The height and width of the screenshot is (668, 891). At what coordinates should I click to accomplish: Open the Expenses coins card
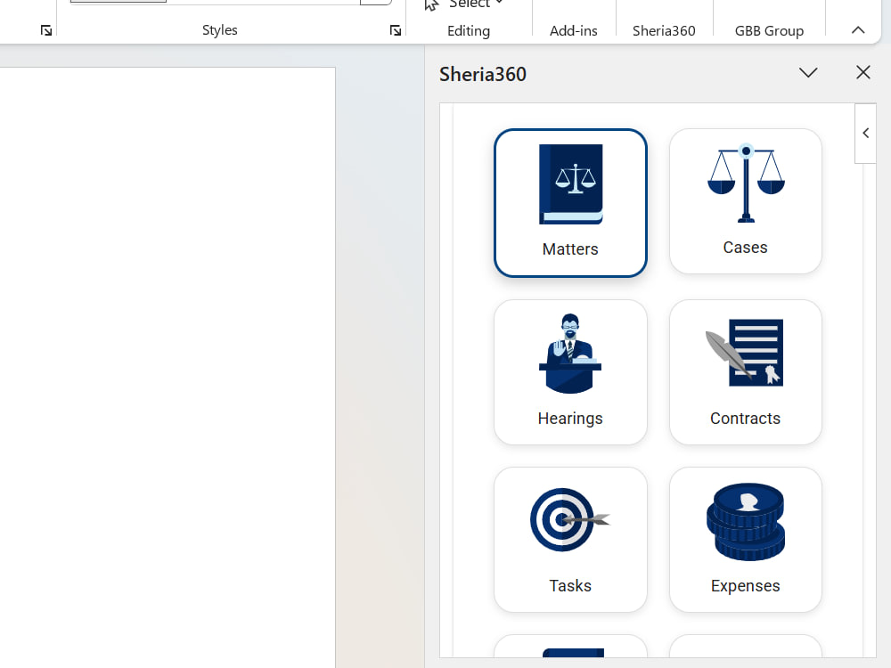click(x=746, y=540)
